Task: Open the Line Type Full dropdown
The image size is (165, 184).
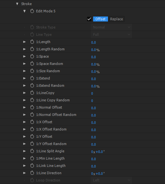Action: (x=111, y=35)
